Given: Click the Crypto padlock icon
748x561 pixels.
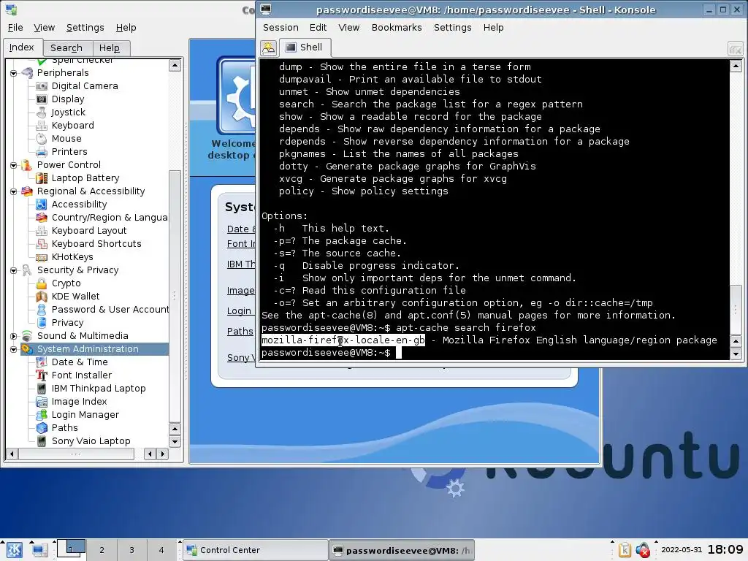Looking at the screenshot, I should pyautogui.click(x=42, y=283).
